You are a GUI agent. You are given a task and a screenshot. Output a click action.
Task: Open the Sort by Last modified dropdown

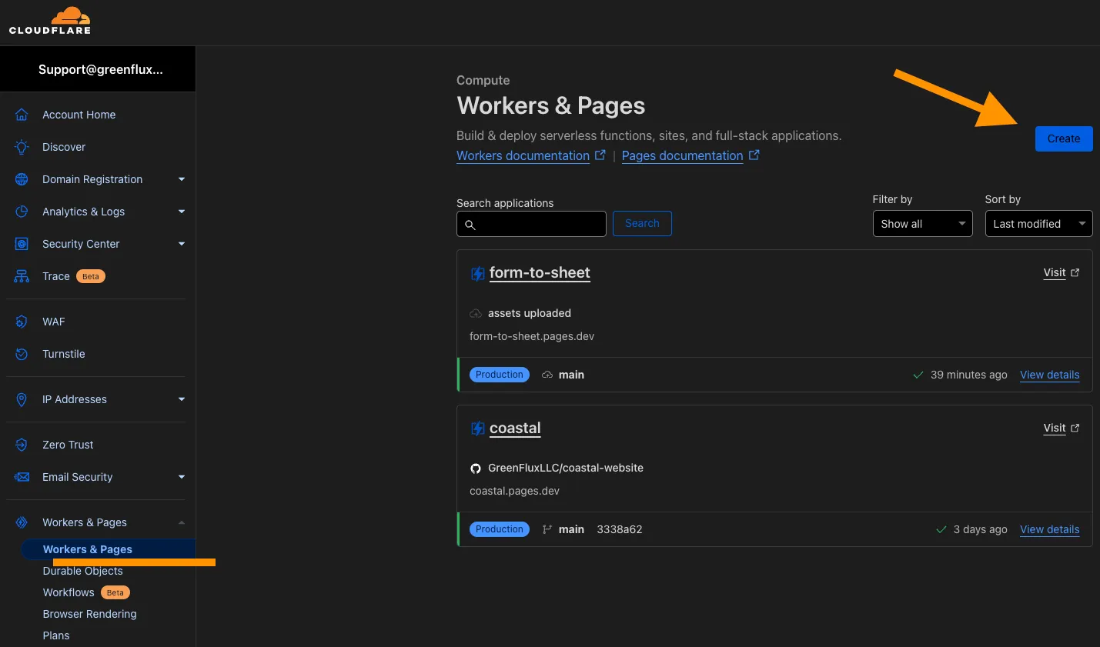point(1038,224)
